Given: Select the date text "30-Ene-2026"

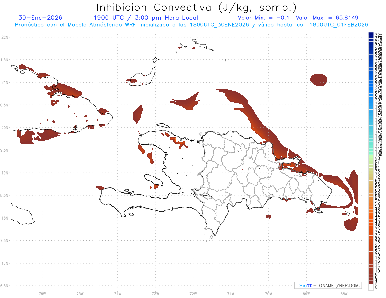Looking at the screenshot, I should coord(41,18).
